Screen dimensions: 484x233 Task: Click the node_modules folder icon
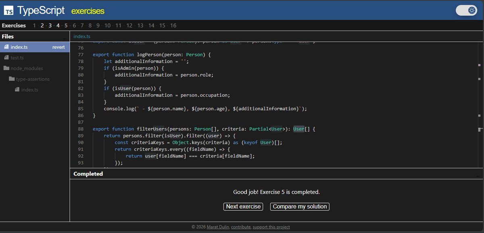(x=6, y=68)
